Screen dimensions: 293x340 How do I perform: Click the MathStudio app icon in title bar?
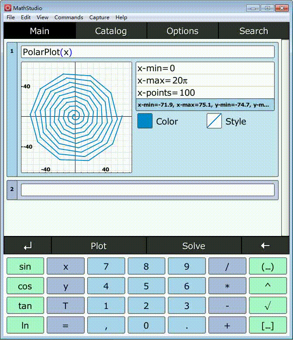pyautogui.click(x=8, y=8)
